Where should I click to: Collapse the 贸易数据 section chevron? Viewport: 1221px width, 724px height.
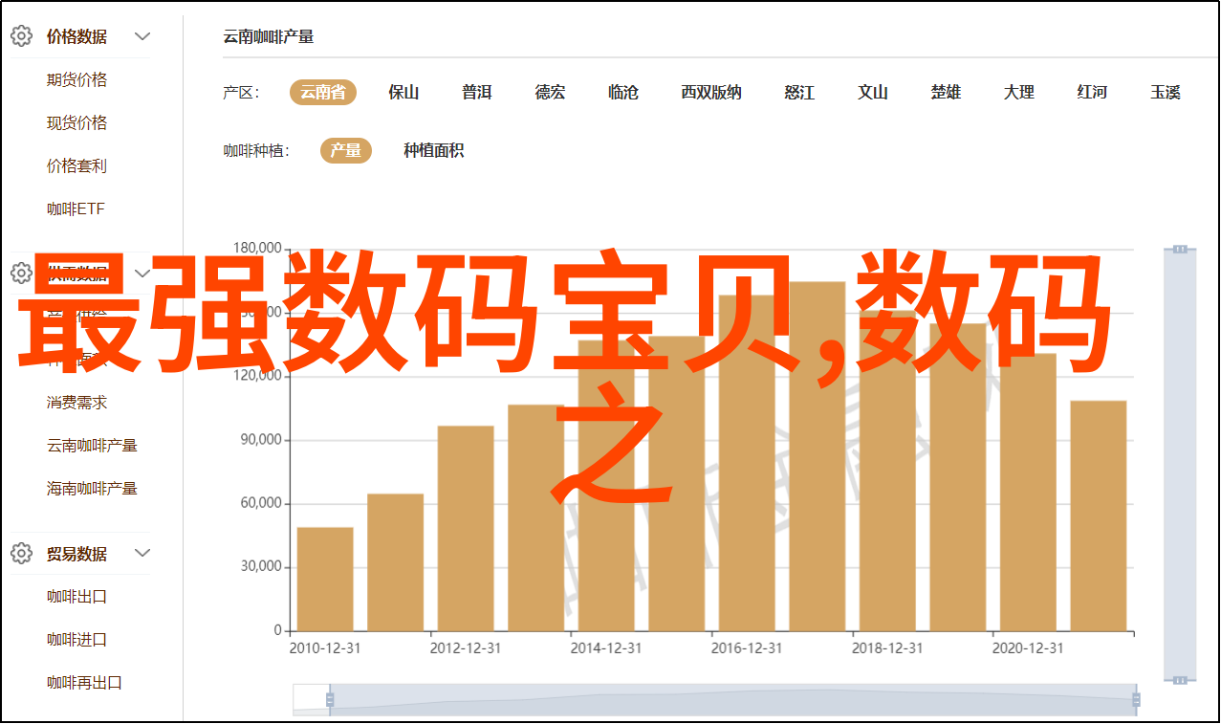coord(142,553)
